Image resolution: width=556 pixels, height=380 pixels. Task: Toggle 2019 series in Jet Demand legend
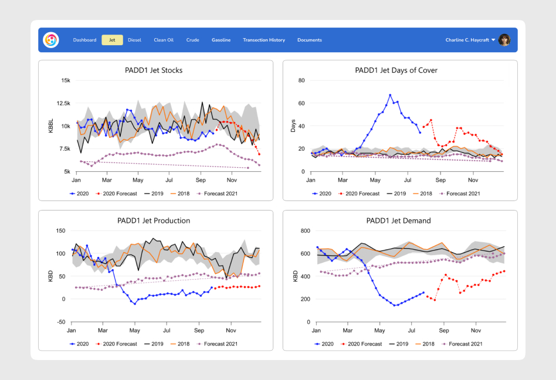coord(399,344)
